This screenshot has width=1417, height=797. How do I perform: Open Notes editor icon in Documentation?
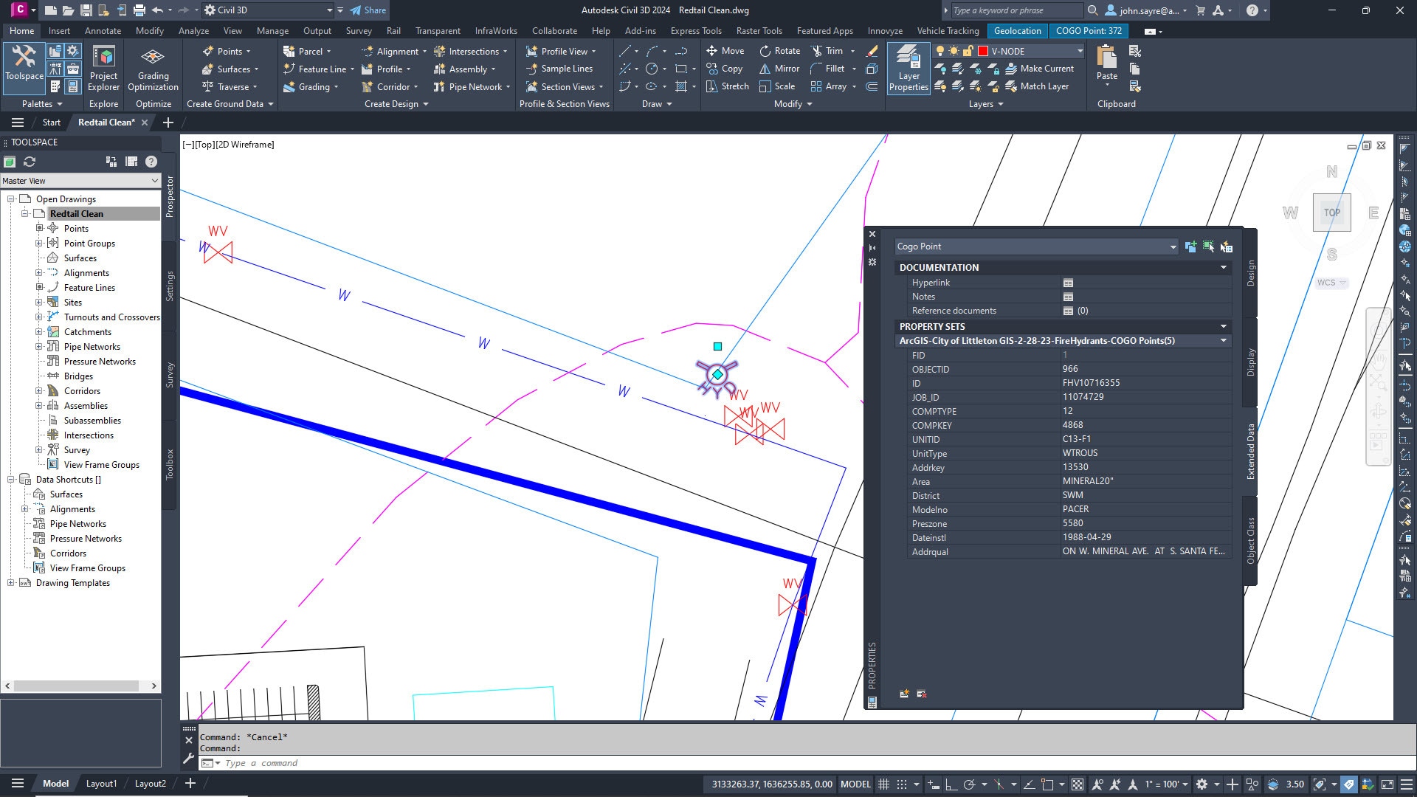pyautogui.click(x=1068, y=297)
